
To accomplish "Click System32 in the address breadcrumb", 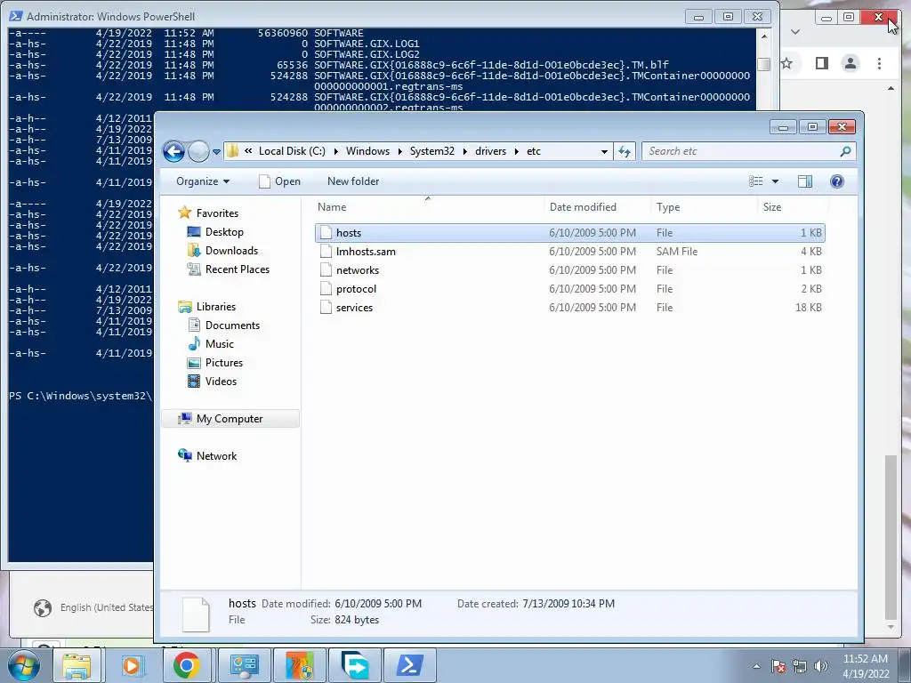I will (x=432, y=151).
